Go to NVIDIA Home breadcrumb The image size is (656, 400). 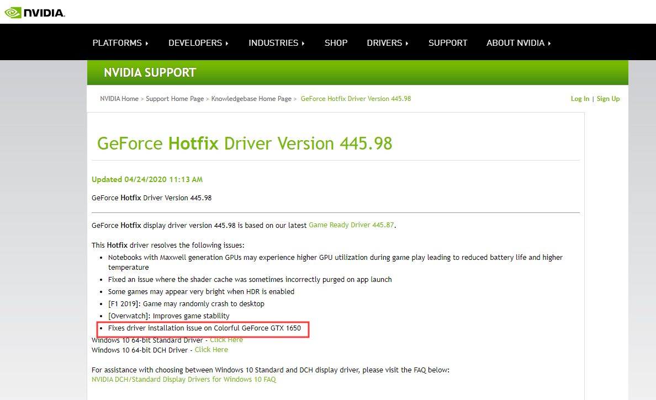[119, 99]
